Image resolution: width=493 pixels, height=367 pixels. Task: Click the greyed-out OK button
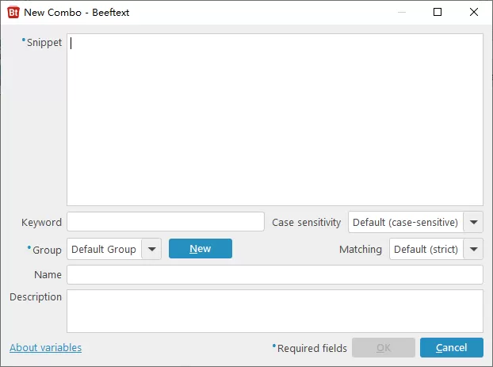coord(383,347)
